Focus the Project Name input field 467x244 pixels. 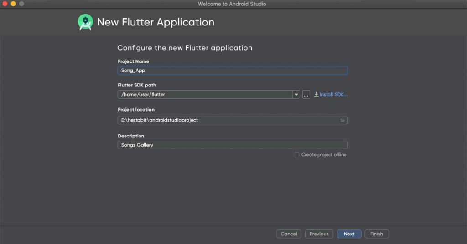(x=232, y=71)
